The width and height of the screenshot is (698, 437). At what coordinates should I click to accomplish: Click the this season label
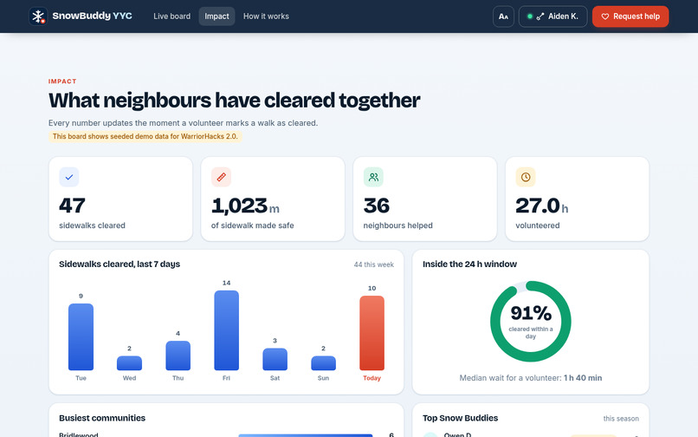621,418
